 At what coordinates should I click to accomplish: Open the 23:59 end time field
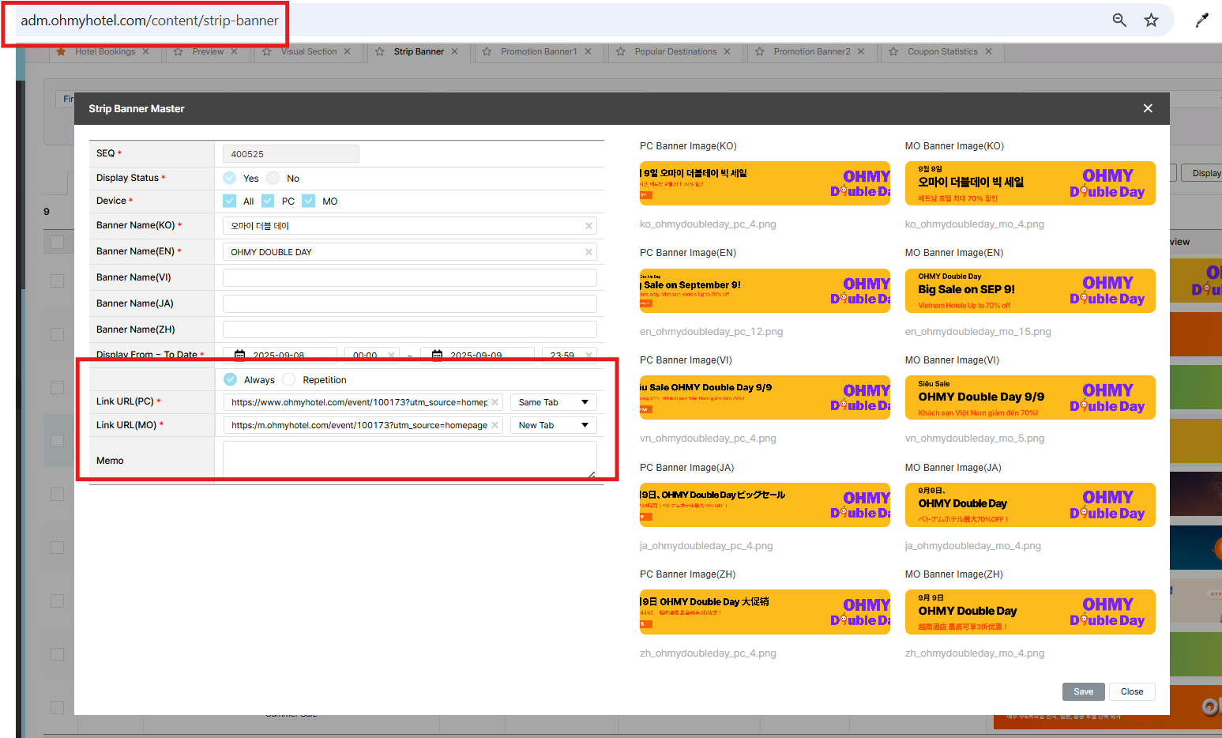[569, 355]
